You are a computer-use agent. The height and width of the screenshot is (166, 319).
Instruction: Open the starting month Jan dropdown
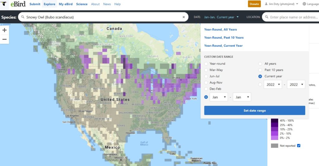click(218, 97)
